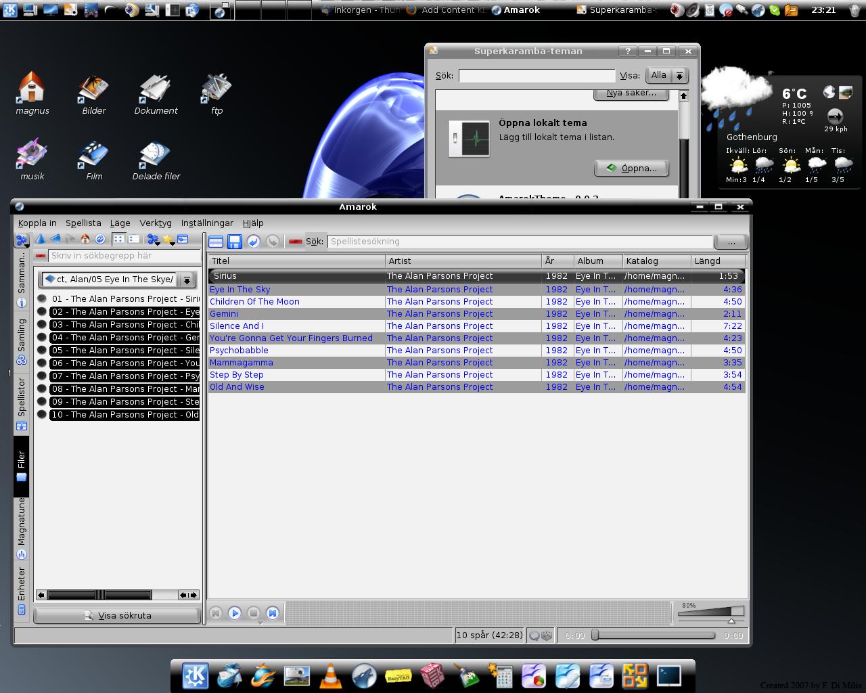The width and height of the screenshot is (866, 693).
Task: Click the ... button beside playlist search
Action: (x=731, y=242)
